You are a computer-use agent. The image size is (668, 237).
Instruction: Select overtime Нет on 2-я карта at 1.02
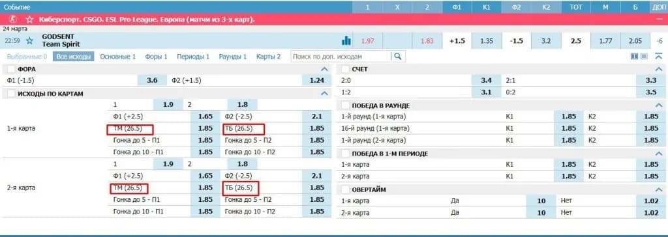pyautogui.click(x=650, y=212)
